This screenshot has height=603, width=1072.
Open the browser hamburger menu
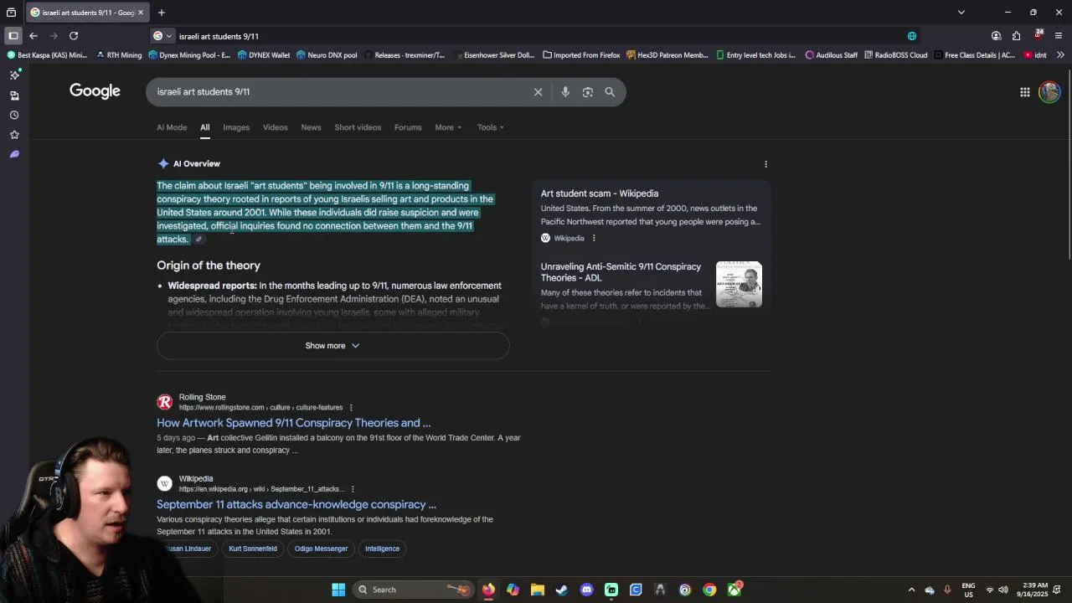pos(1059,36)
